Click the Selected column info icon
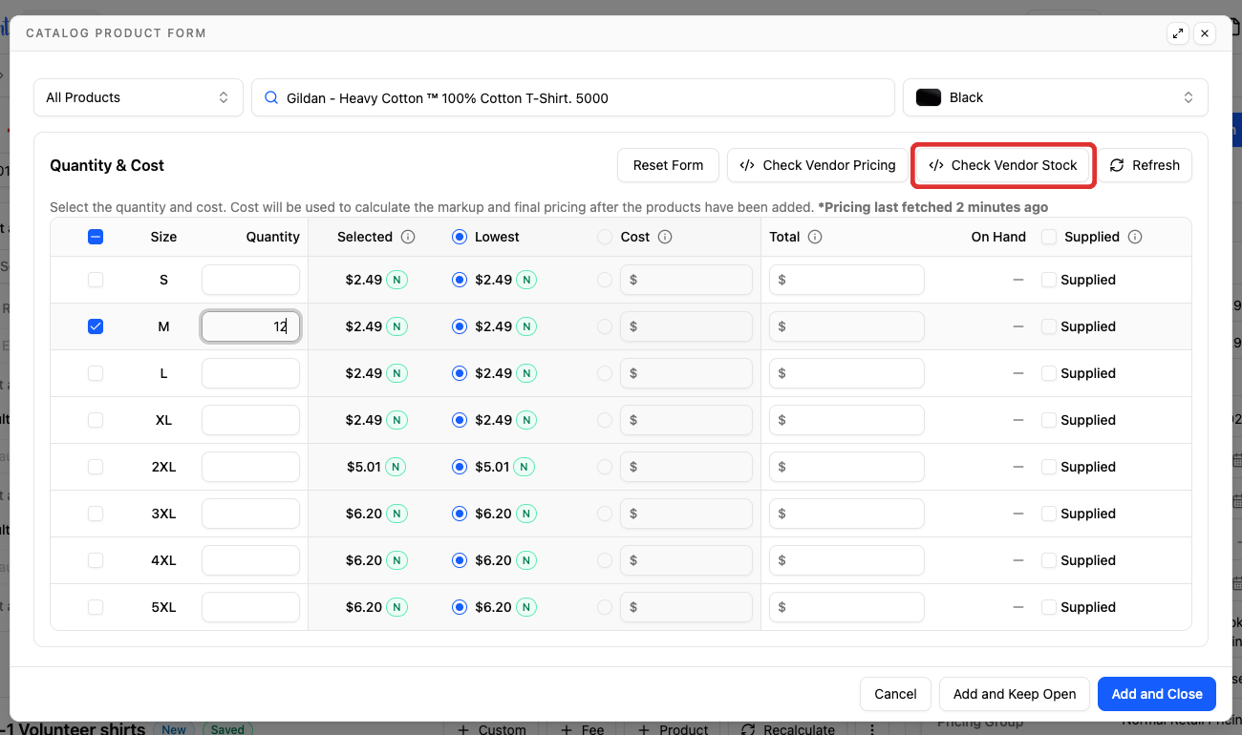Image resolution: width=1242 pixels, height=735 pixels. point(408,237)
